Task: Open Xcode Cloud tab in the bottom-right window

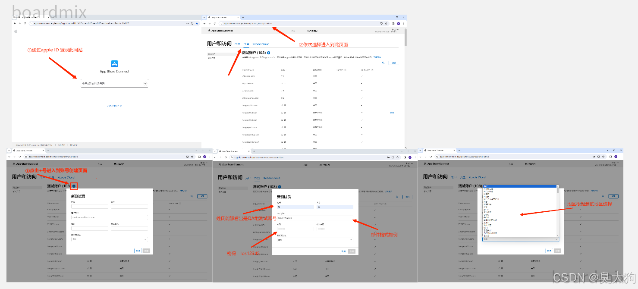Action: coord(477,177)
